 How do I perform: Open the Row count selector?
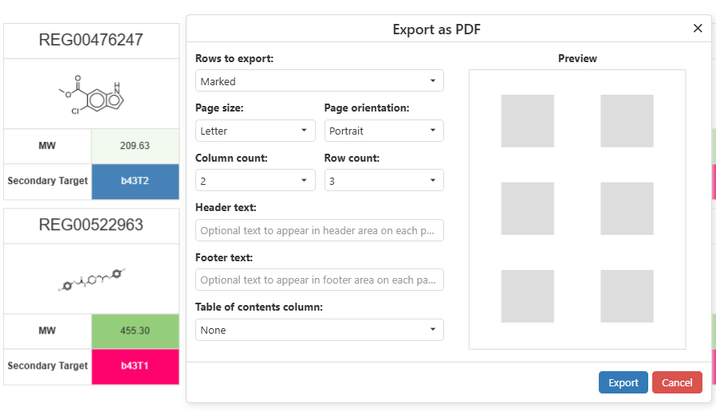pyautogui.click(x=384, y=181)
